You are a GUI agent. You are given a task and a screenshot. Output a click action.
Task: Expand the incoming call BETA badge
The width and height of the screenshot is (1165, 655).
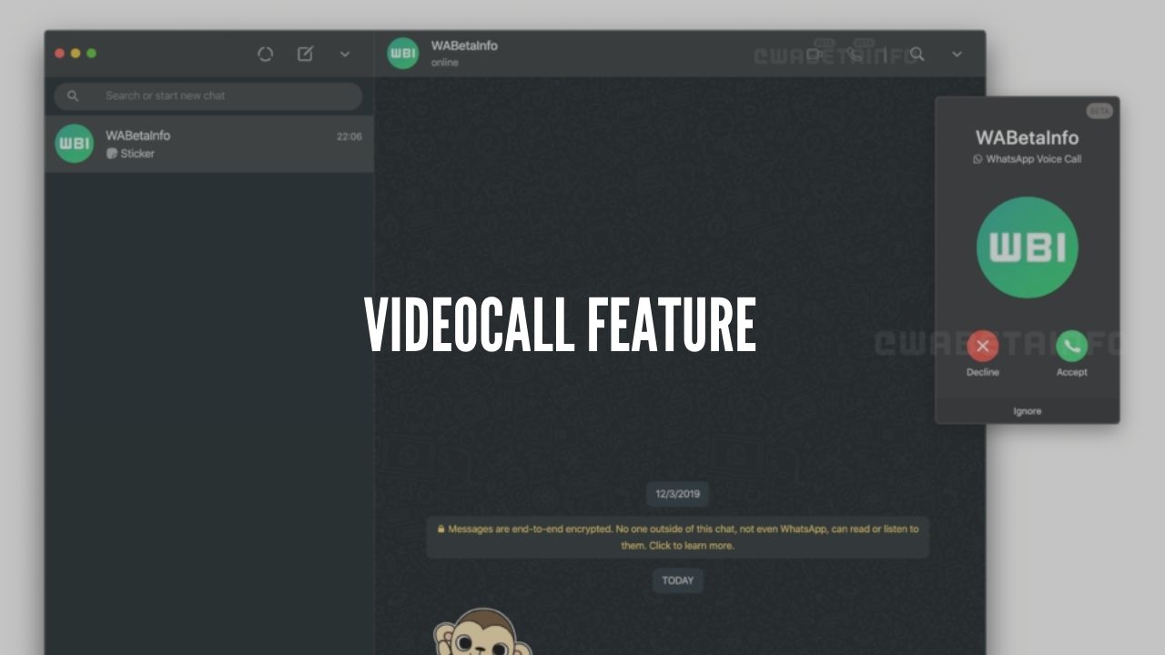[1099, 110]
